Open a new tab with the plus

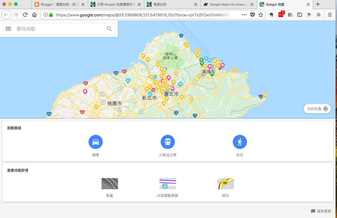[318, 4]
